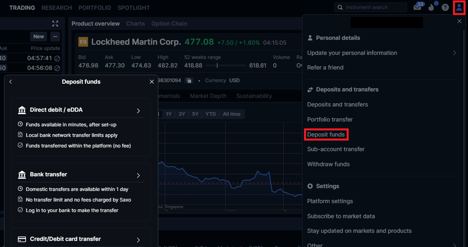Select the YTD chart range
This screenshot has width=468, height=247.
(210, 114)
